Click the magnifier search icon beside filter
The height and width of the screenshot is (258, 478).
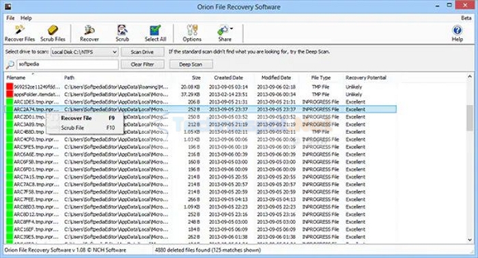tap(10, 65)
